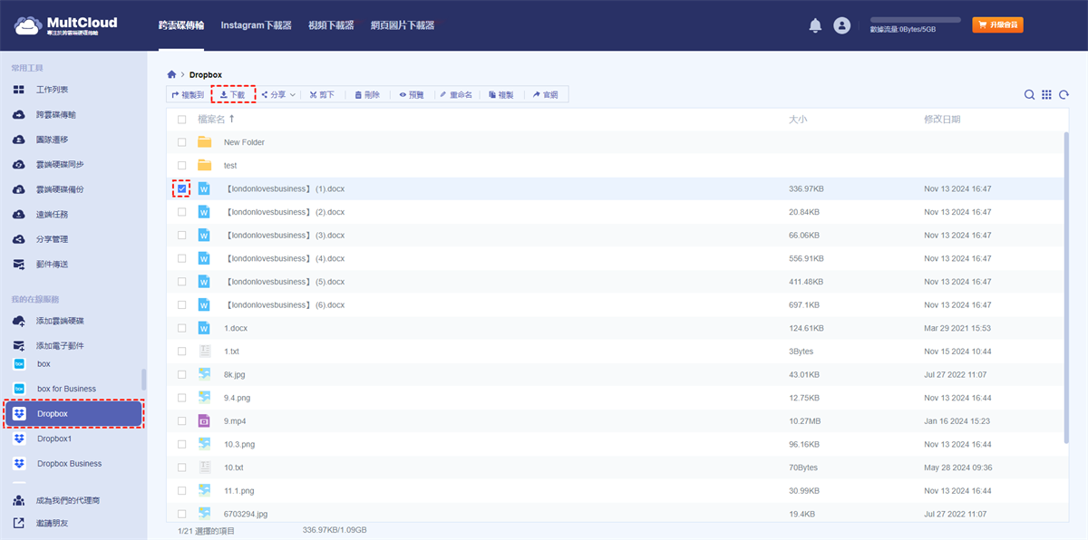Click the notification bell icon

(815, 25)
